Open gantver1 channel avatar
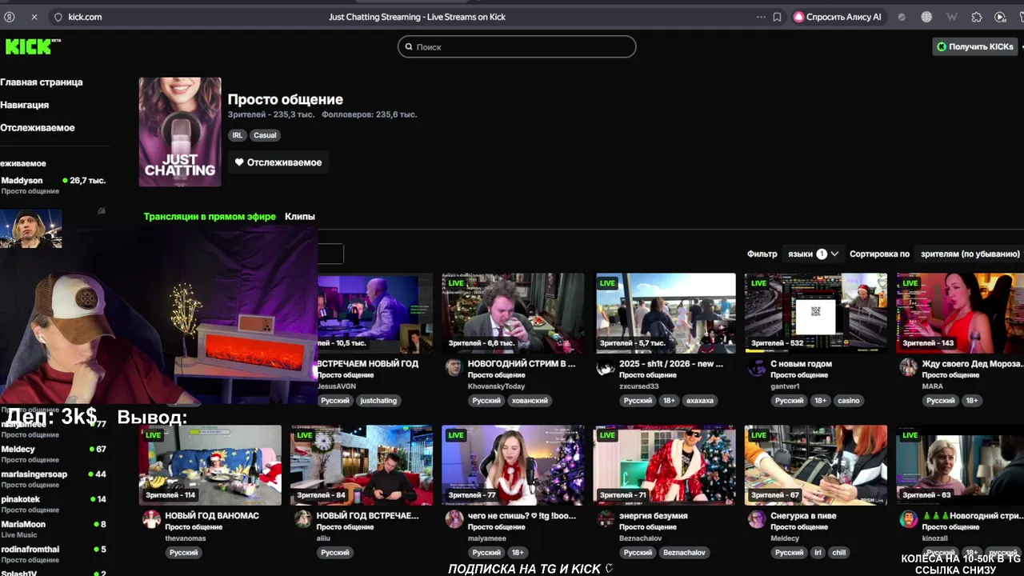The image size is (1024, 576). [x=756, y=367]
